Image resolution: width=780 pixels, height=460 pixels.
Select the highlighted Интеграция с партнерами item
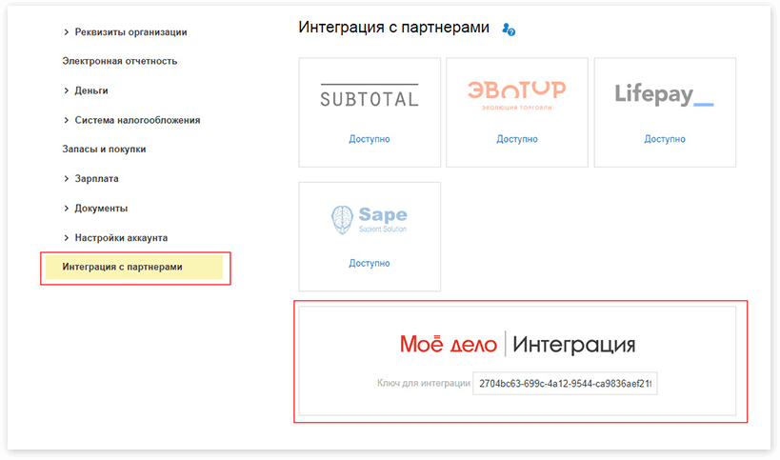click(x=122, y=267)
